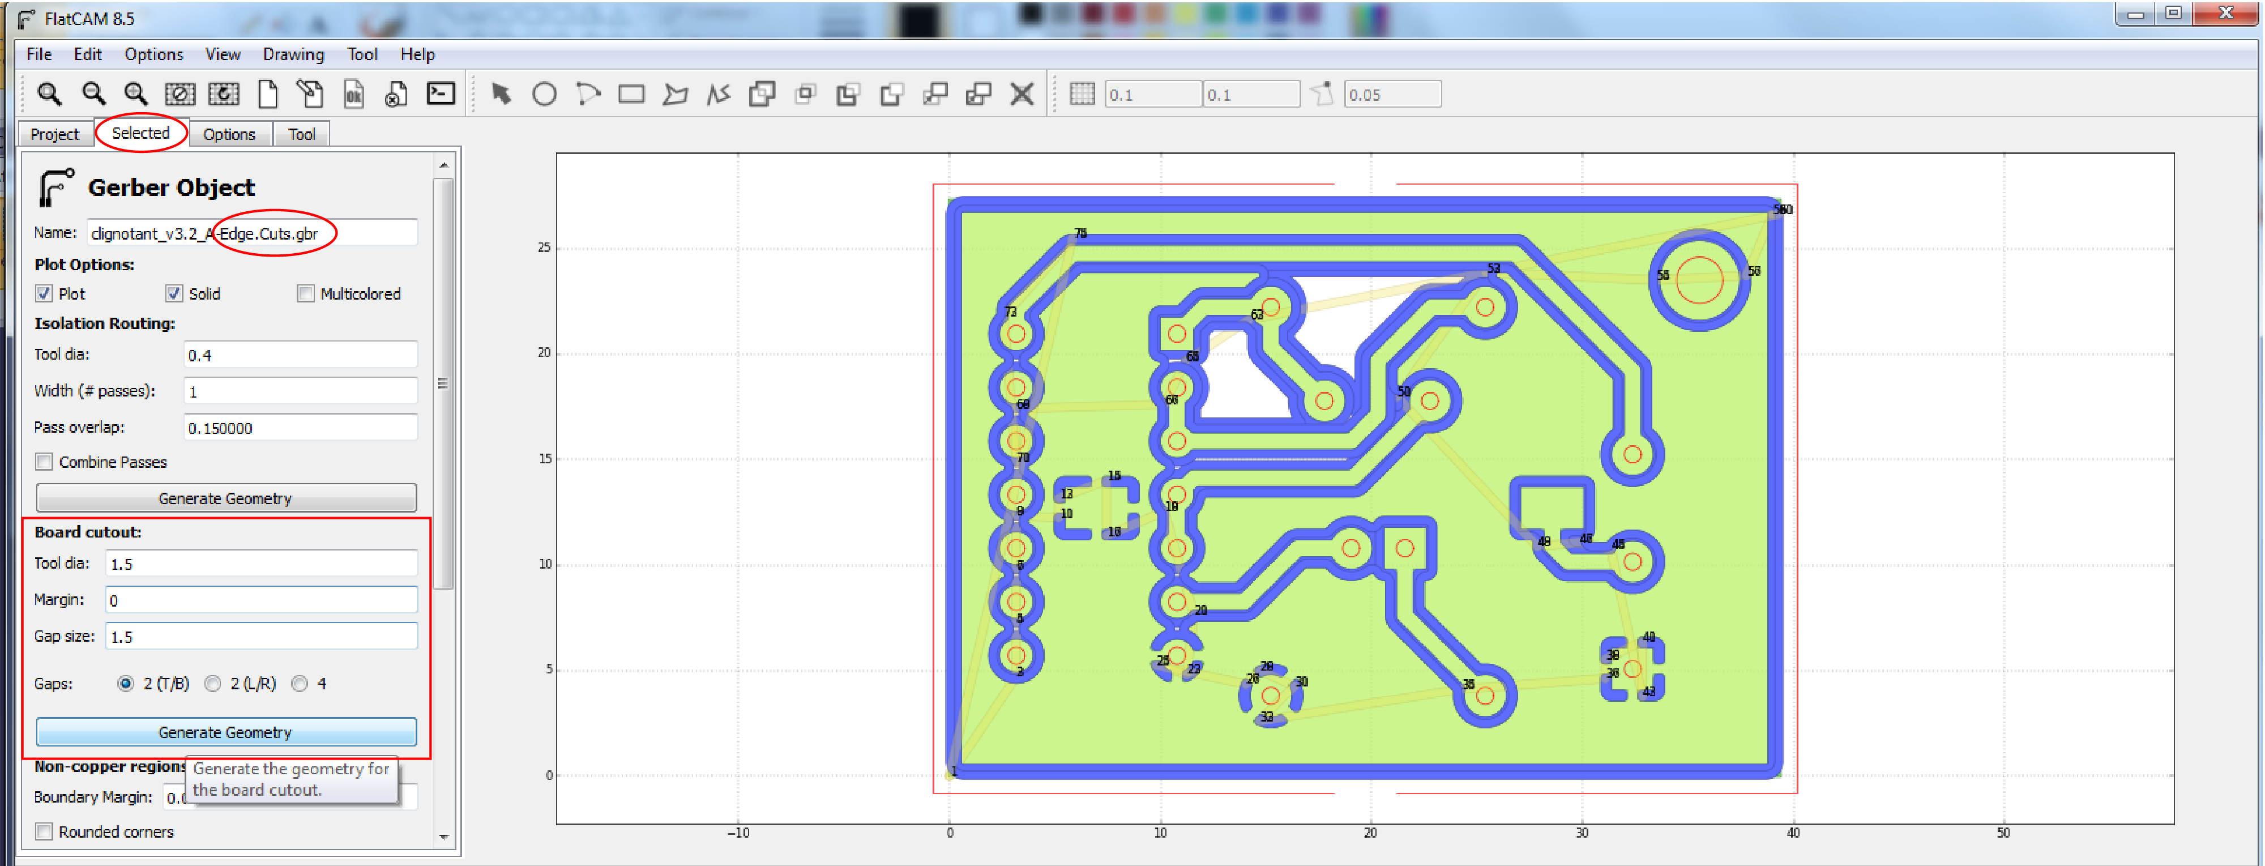Click the zoom out toolbar icon
The width and height of the screenshot is (2265, 866).
pyautogui.click(x=92, y=93)
